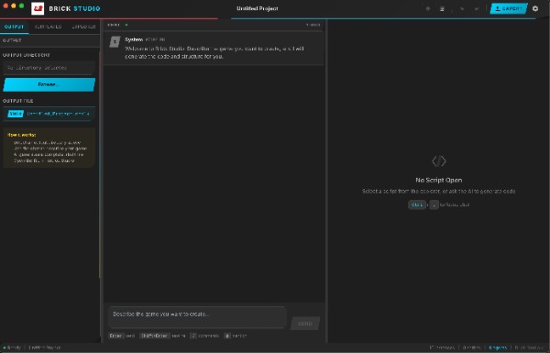Click the Shift+Enter key hint
The width and height of the screenshot is (550, 353).
(154, 336)
